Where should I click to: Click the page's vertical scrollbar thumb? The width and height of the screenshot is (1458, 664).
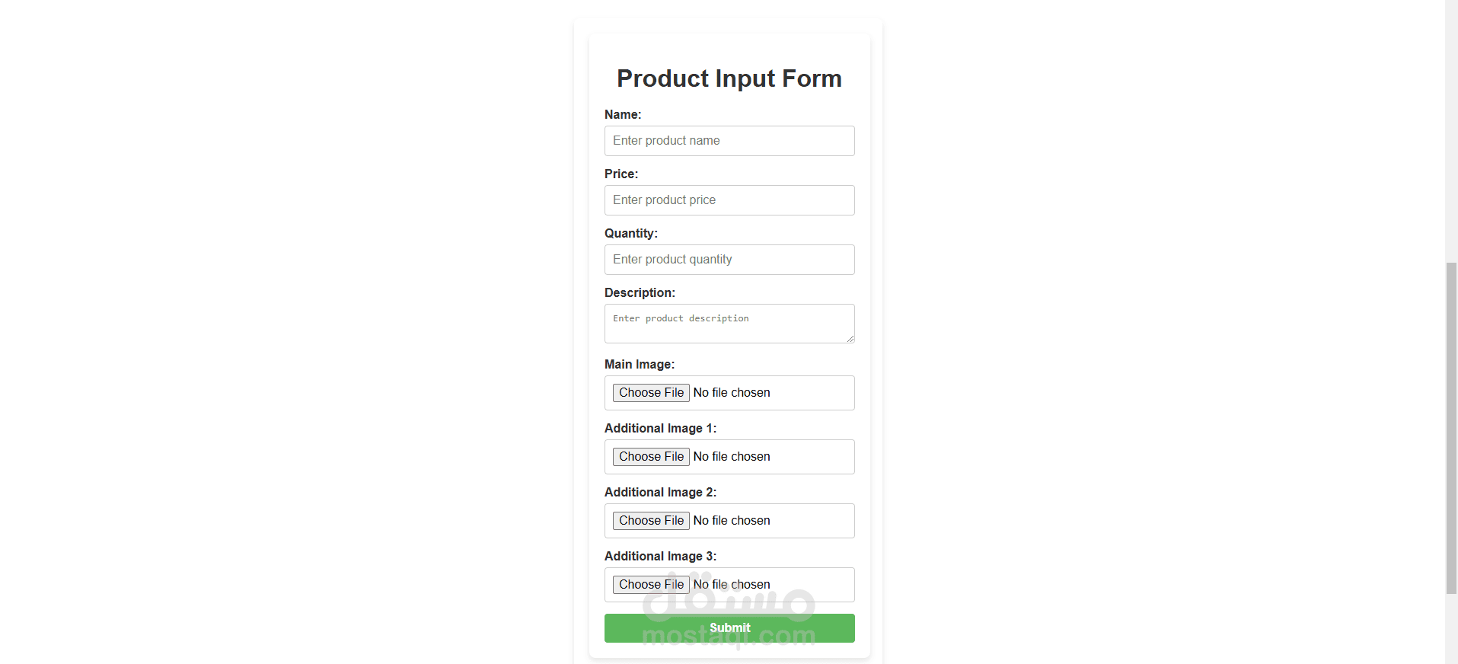point(1451,426)
